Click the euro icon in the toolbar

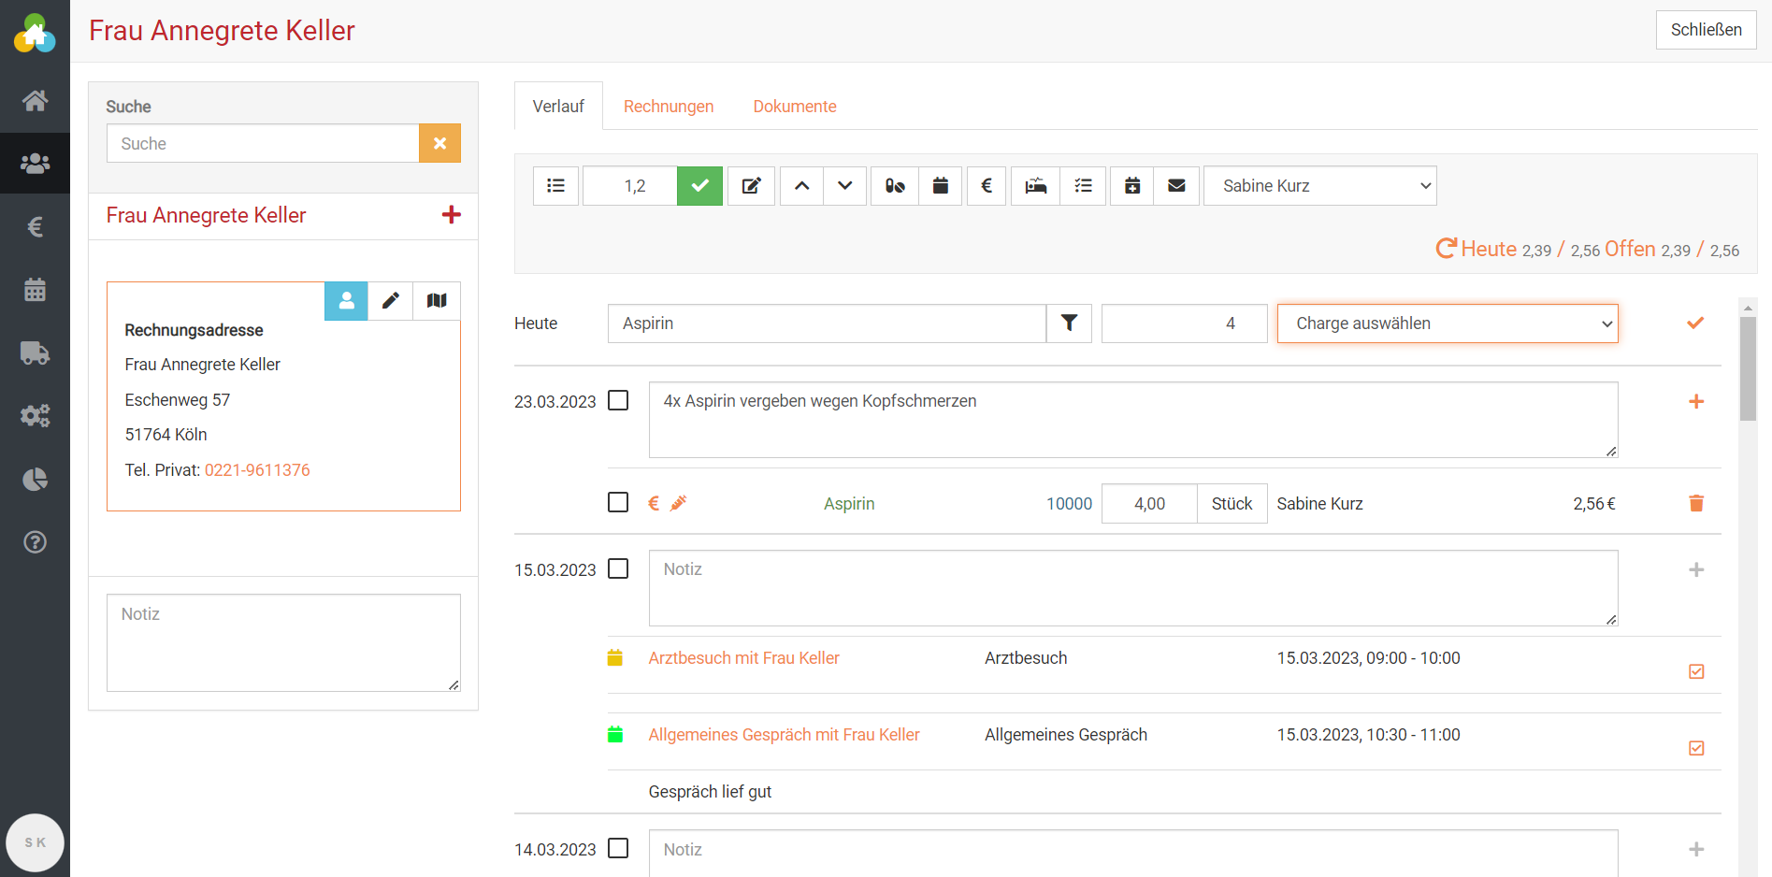point(987,186)
